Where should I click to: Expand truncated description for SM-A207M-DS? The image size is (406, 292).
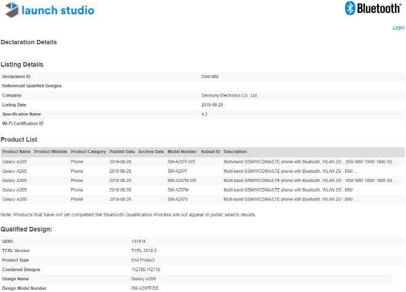395,181
